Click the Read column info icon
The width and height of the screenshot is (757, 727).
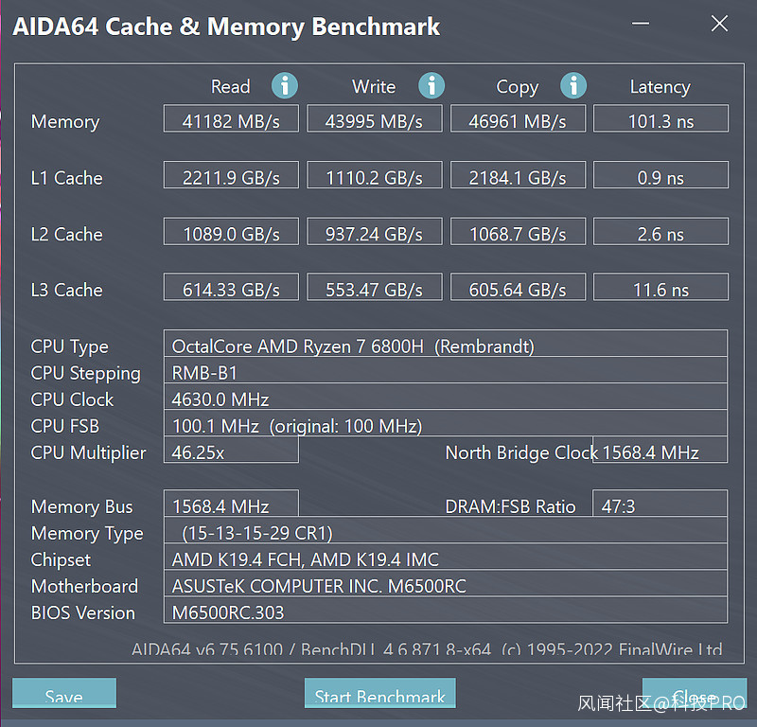[285, 86]
